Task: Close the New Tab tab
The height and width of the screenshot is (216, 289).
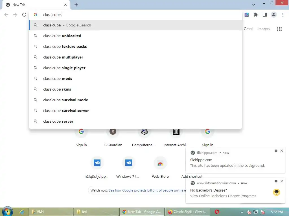Action: click(65, 5)
